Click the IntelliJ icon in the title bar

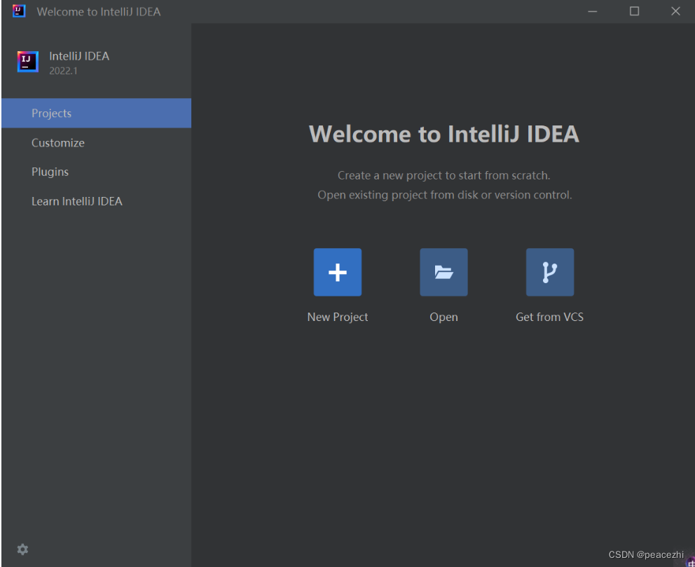click(19, 11)
